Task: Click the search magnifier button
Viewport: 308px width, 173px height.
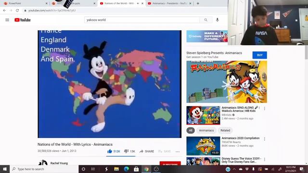Action: coord(205,20)
